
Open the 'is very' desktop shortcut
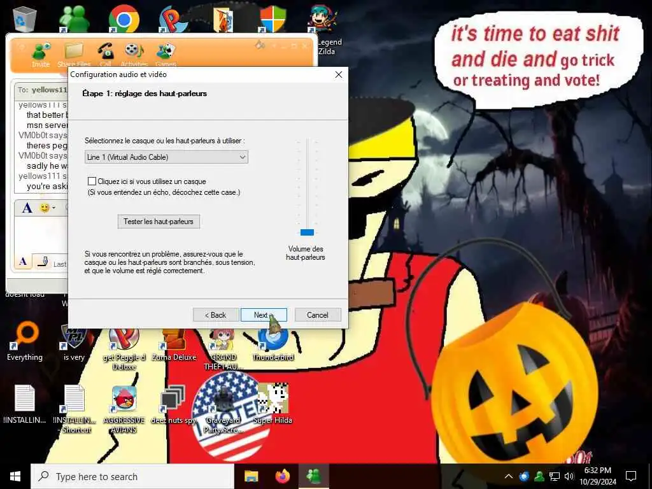pyautogui.click(x=74, y=343)
